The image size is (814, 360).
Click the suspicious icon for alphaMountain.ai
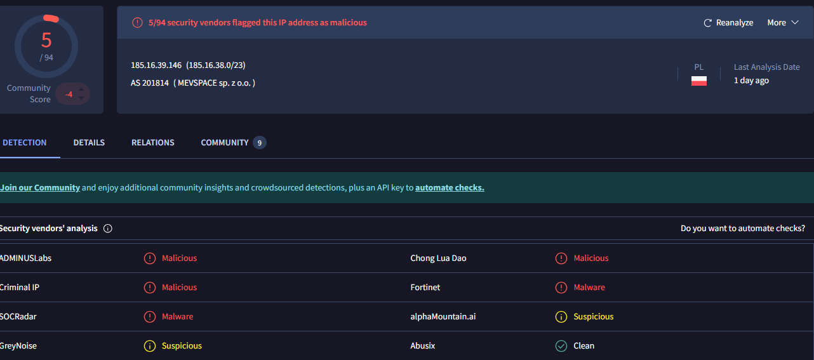561,317
